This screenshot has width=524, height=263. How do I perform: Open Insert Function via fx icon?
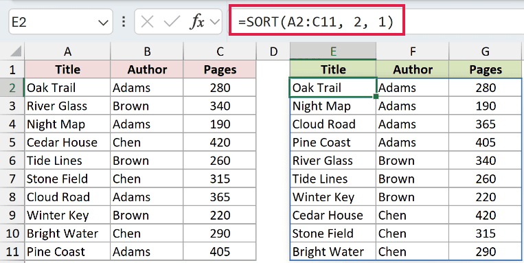(x=197, y=22)
